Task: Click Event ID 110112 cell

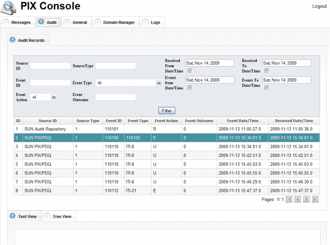Action: pyautogui.click(x=113, y=191)
